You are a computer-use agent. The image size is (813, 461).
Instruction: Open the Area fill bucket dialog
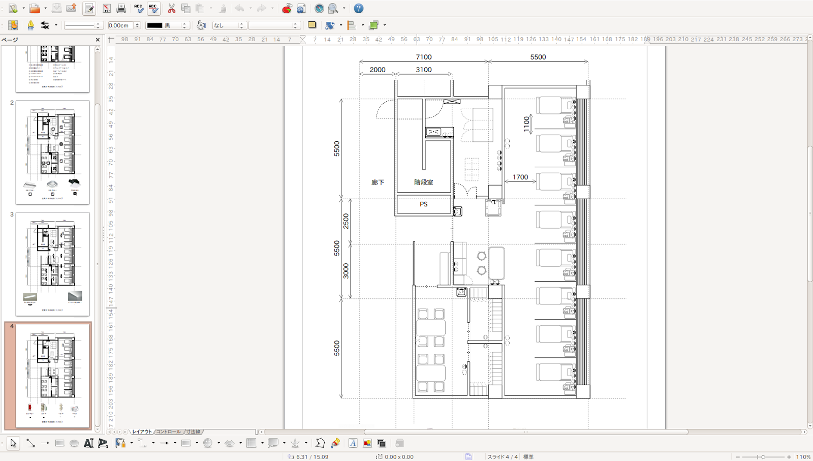tap(201, 25)
